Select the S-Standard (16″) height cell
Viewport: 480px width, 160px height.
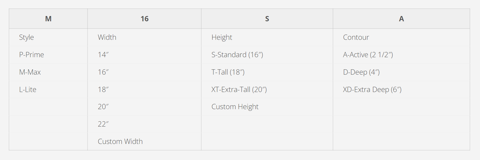click(237, 55)
